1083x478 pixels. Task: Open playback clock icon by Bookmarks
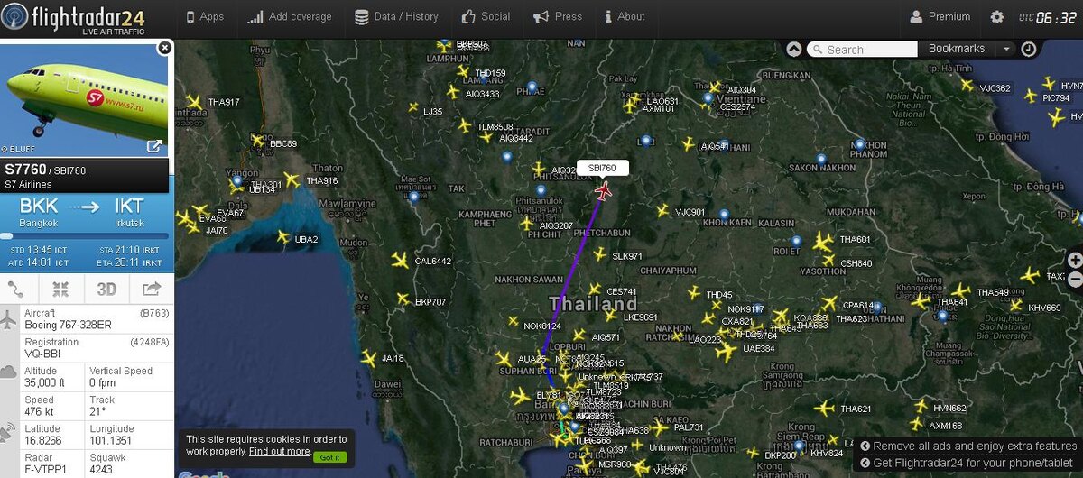click(1028, 50)
